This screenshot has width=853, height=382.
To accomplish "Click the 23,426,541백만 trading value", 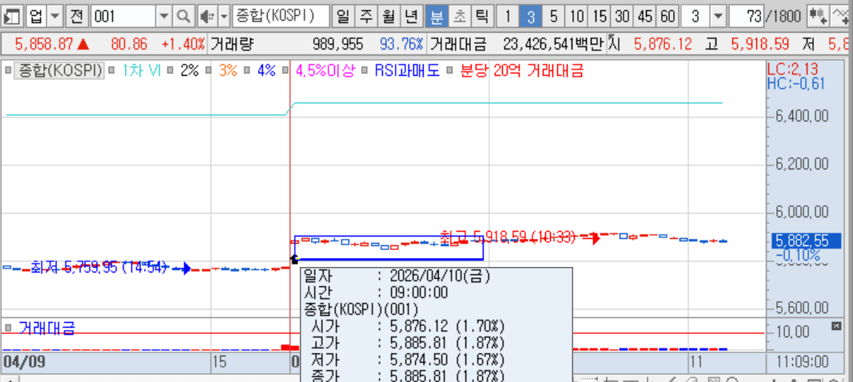I will tap(552, 45).
